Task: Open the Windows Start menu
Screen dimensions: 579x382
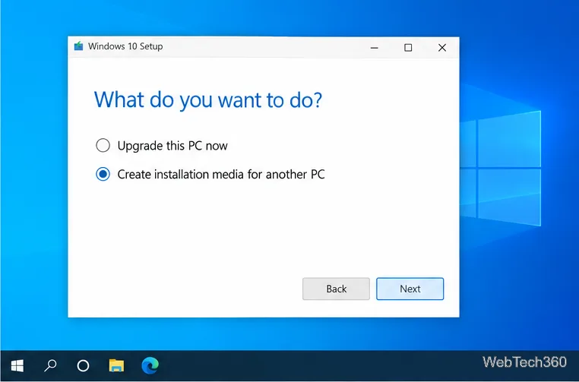Action: [17, 366]
